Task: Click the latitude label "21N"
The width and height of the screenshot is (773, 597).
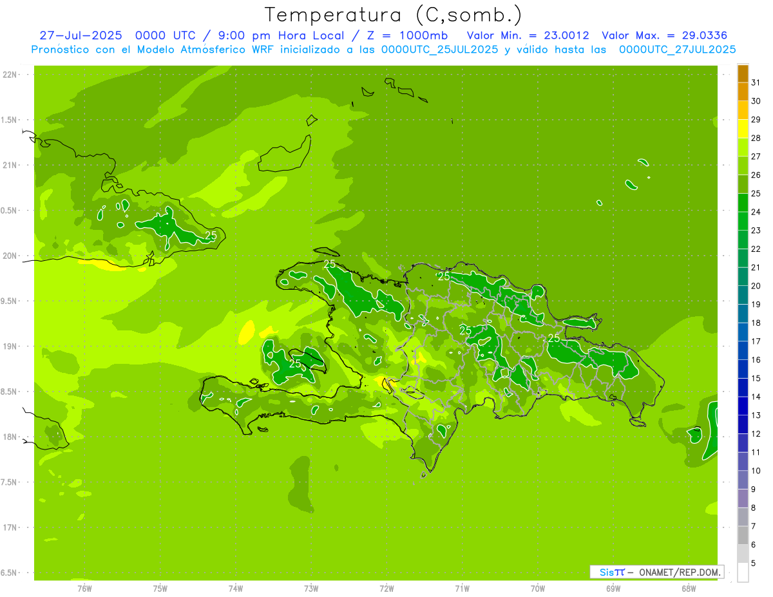Action: 10,165
